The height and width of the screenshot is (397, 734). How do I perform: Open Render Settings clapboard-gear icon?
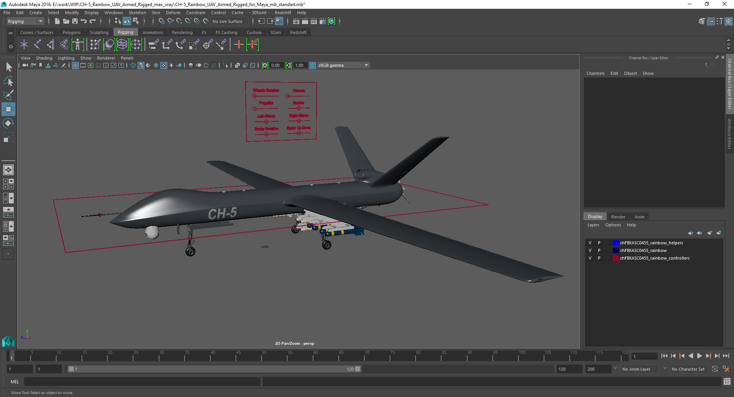coord(323,21)
